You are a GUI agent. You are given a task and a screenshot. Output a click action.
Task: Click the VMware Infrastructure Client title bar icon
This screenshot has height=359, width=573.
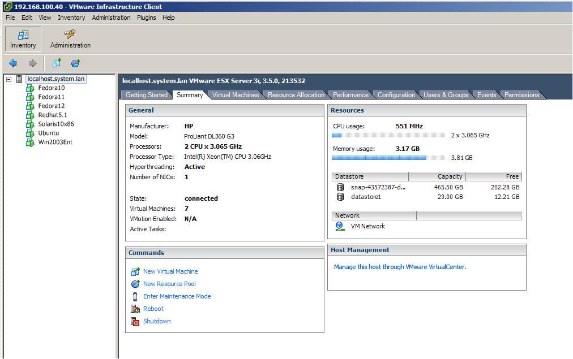pos(8,7)
